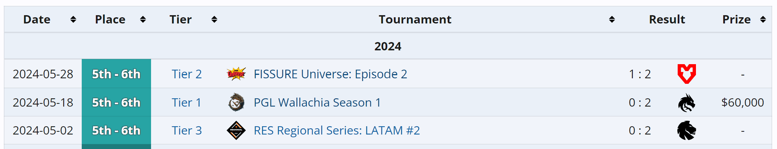
Task: Click the $60,000 prize cell
Action: coord(742,102)
